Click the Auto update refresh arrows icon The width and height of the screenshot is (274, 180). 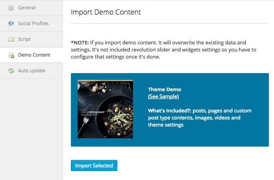tap(11, 71)
